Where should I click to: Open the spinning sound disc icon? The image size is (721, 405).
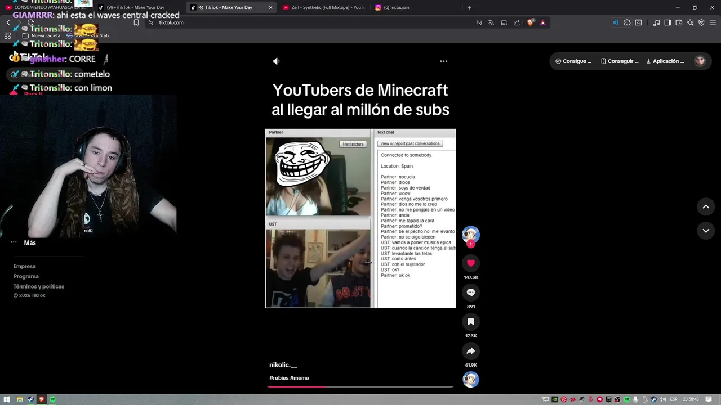(471, 380)
